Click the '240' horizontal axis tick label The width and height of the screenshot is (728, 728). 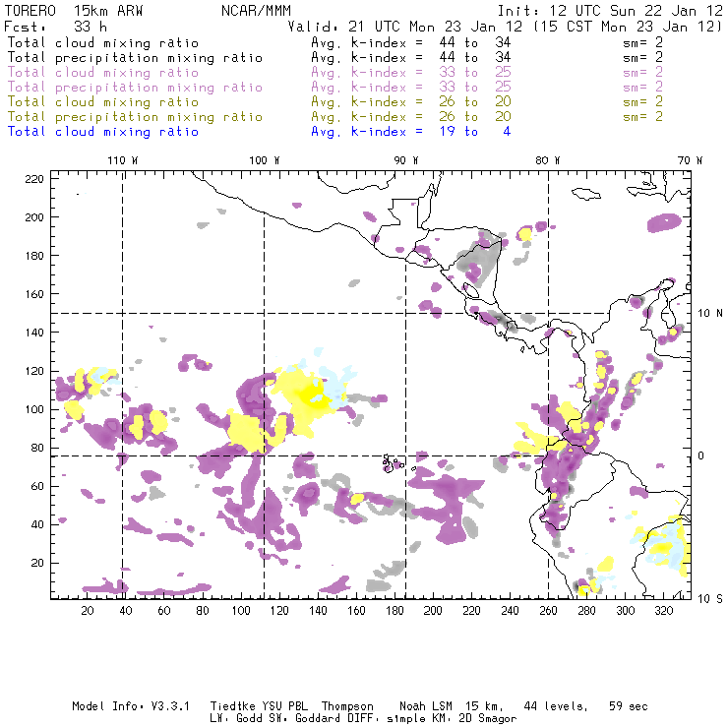(x=510, y=611)
